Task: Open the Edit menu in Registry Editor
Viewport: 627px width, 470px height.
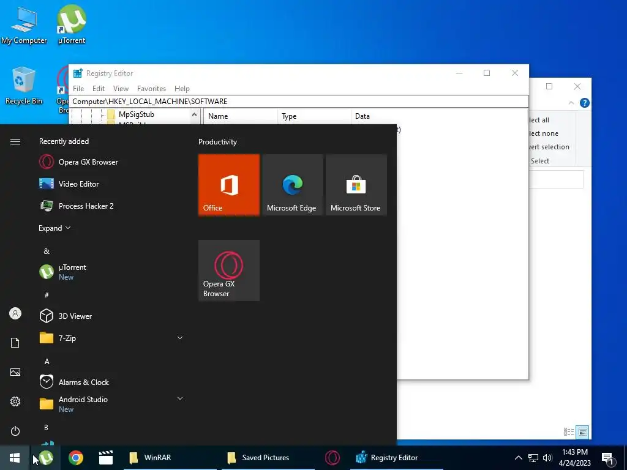Action: tap(99, 88)
